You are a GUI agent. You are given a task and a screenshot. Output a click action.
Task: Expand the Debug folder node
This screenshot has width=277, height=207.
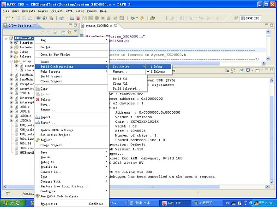(x=11, y=52)
